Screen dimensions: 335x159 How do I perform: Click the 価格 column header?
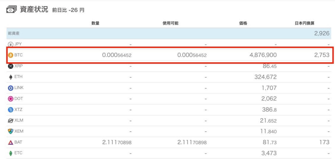pyautogui.click(x=243, y=23)
